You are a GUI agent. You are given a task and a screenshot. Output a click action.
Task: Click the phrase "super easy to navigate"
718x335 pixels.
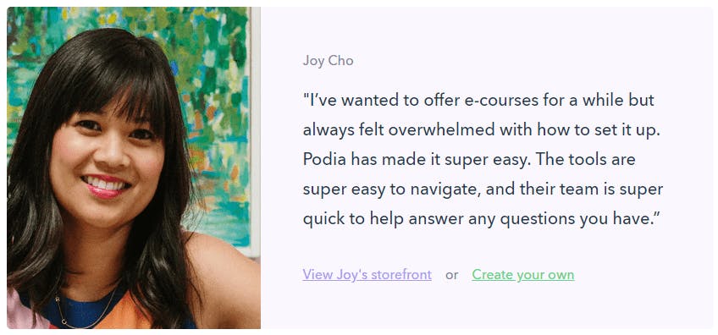point(389,190)
